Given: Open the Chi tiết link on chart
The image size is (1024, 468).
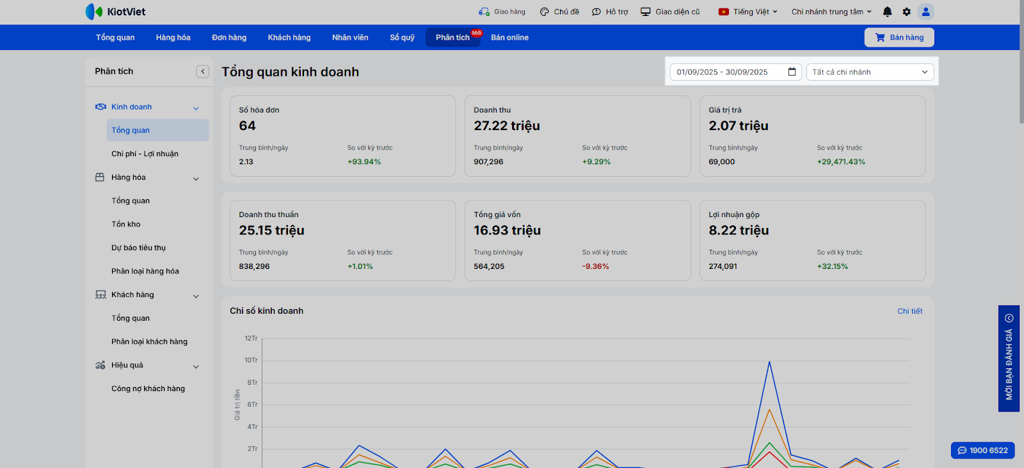Looking at the screenshot, I should coord(909,311).
